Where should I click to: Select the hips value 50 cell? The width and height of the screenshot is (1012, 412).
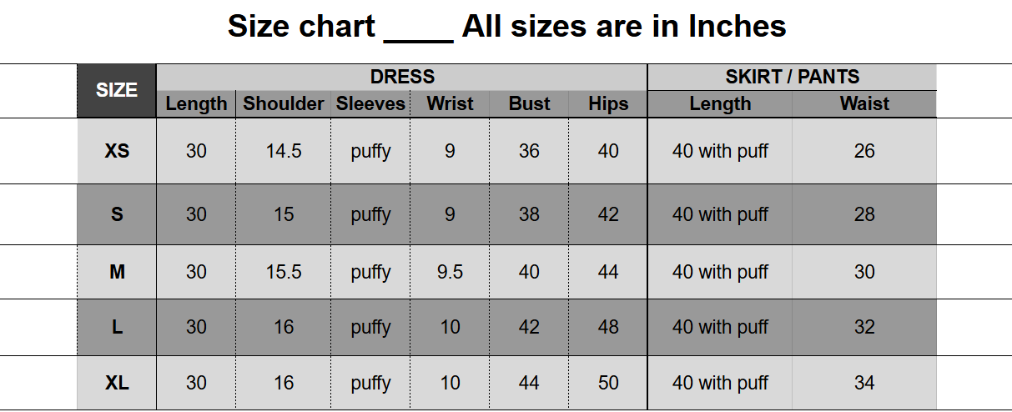(x=608, y=383)
